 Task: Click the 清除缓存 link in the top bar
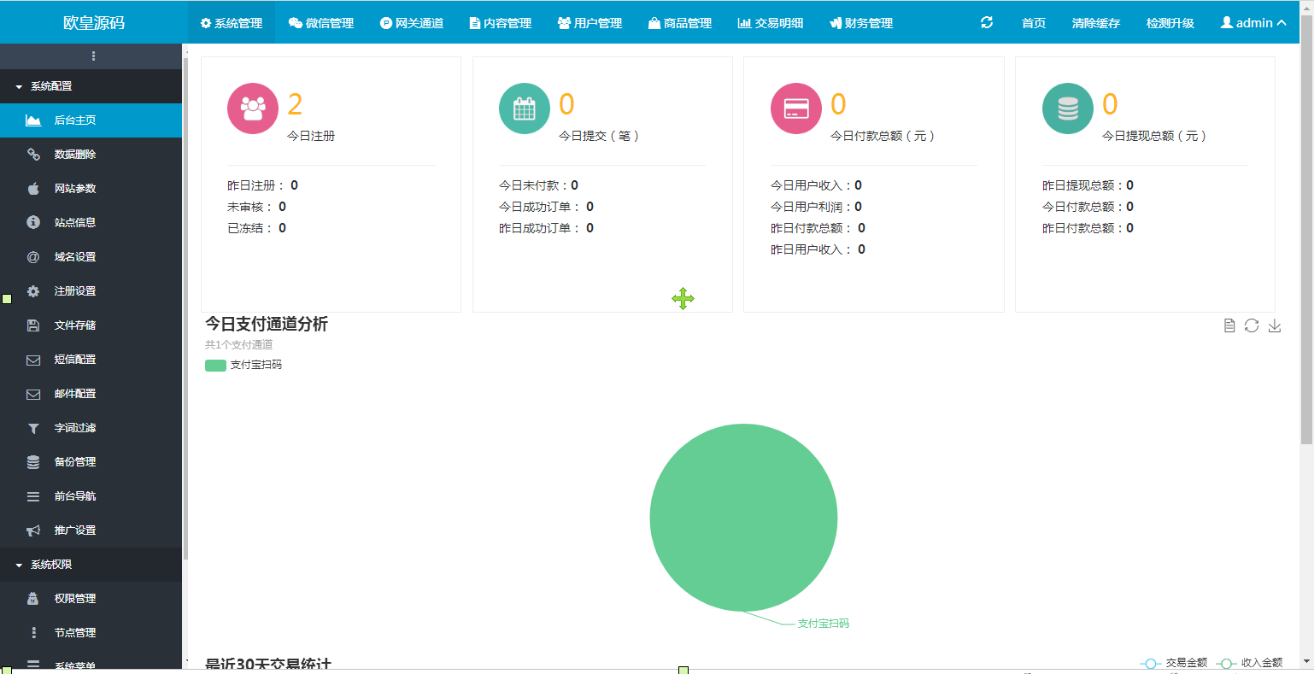coord(1095,23)
